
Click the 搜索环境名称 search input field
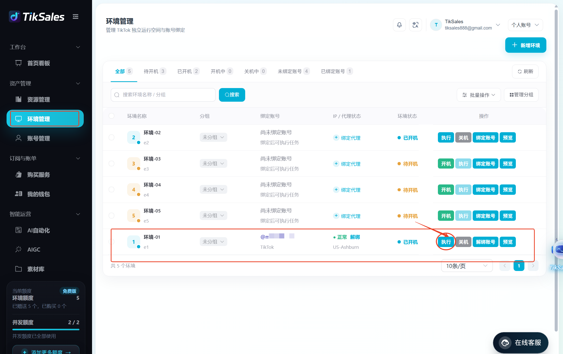tap(163, 95)
